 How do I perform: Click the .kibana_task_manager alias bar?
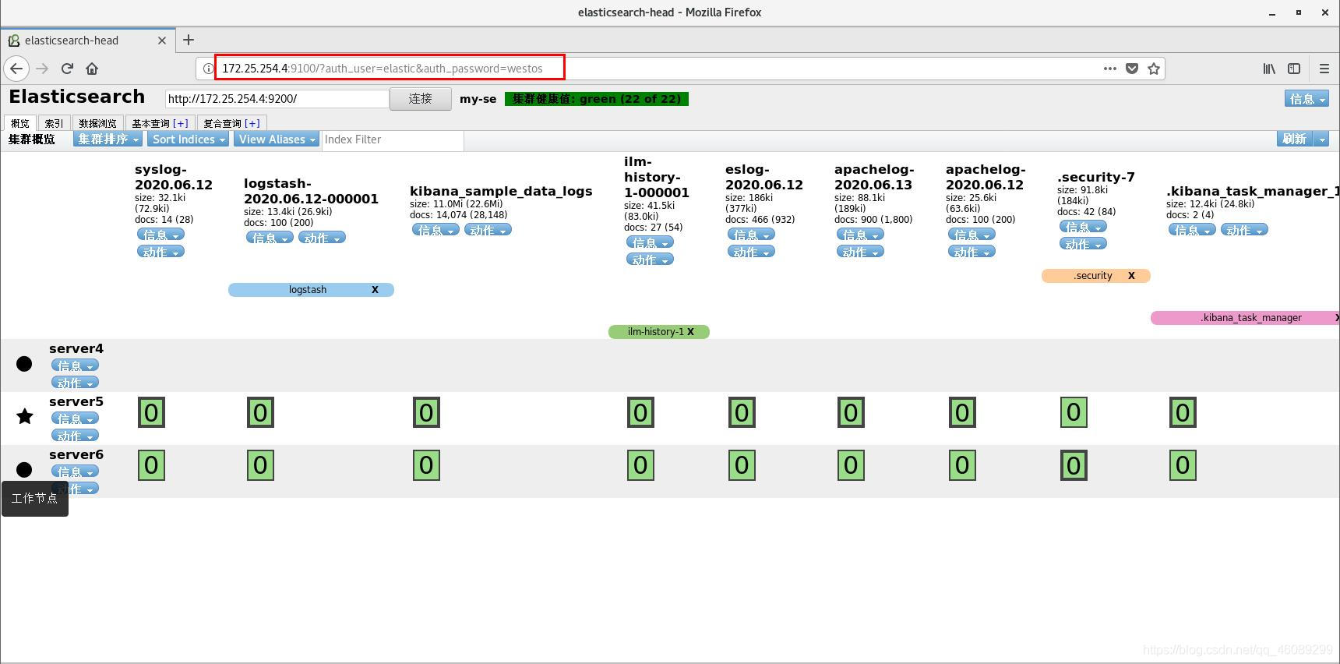[1245, 318]
